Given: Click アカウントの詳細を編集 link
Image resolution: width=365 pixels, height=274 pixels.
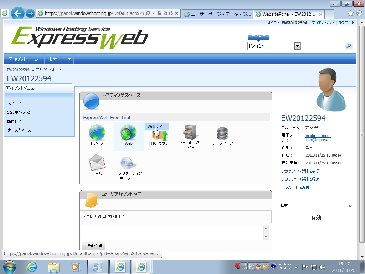Looking at the screenshot, I should [x=300, y=179].
